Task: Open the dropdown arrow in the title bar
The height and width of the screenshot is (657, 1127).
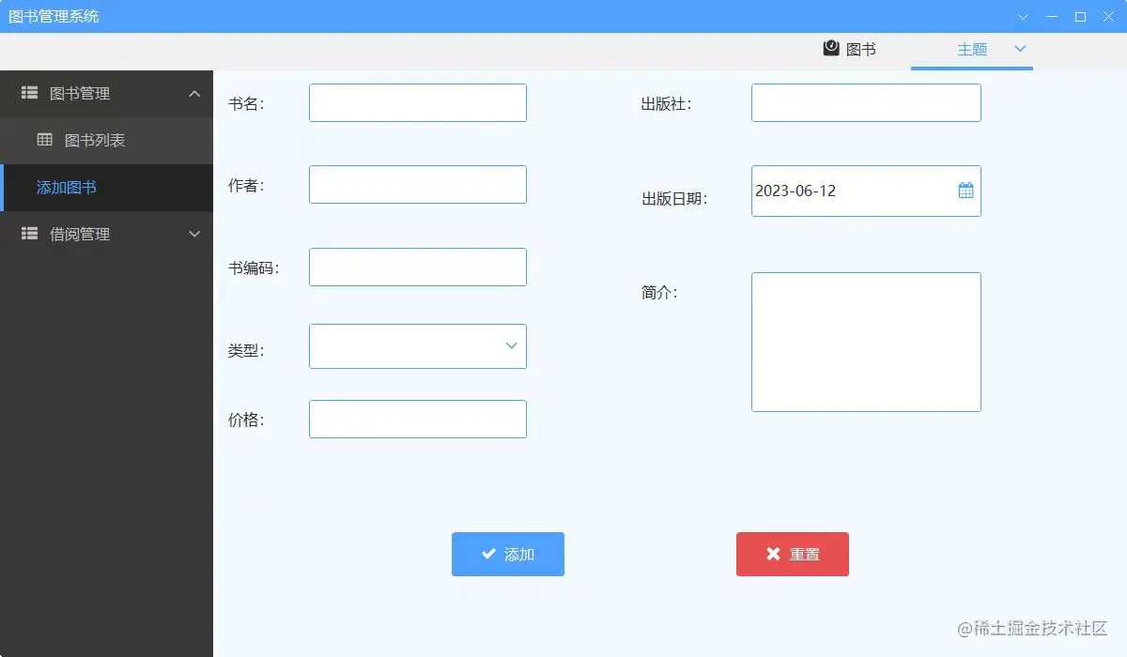Action: (x=1023, y=16)
